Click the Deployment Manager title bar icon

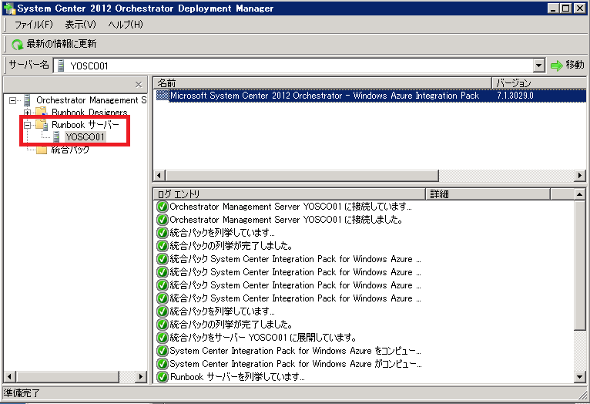click(x=9, y=8)
